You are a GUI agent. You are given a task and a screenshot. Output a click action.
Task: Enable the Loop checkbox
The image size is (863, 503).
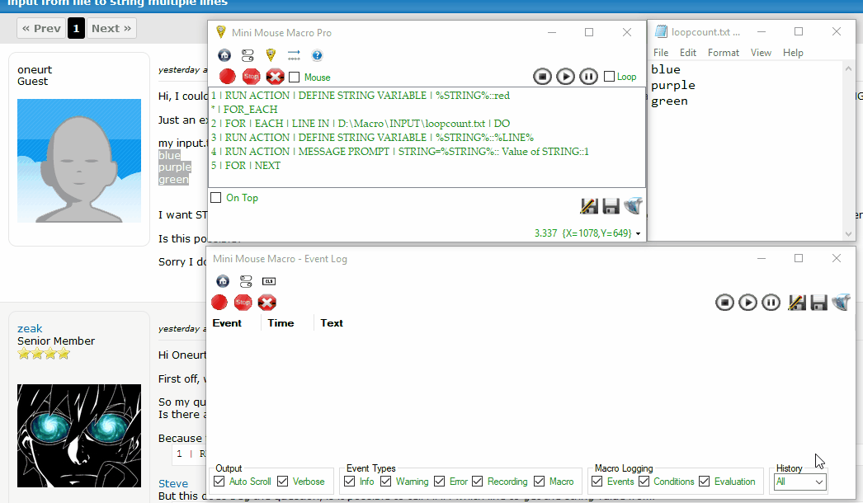609,77
